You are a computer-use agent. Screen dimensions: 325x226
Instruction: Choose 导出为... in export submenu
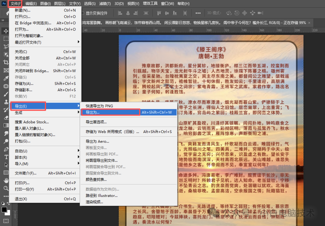coord(128,112)
